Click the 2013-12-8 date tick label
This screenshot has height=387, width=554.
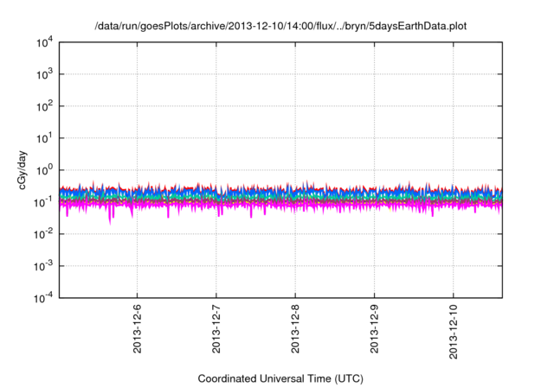tap(295, 328)
